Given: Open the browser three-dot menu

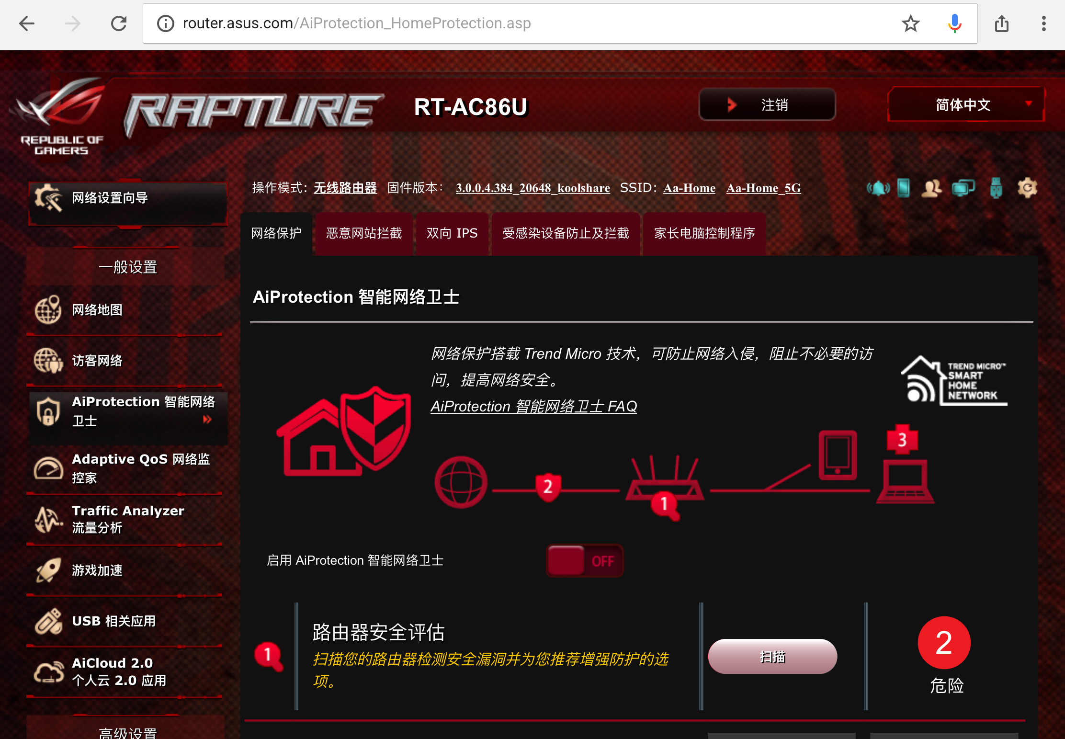Looking at the screenshot, I should tap(1043, 23).
